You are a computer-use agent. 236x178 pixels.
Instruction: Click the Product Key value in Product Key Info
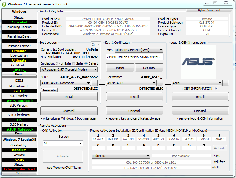click(108, 19)
